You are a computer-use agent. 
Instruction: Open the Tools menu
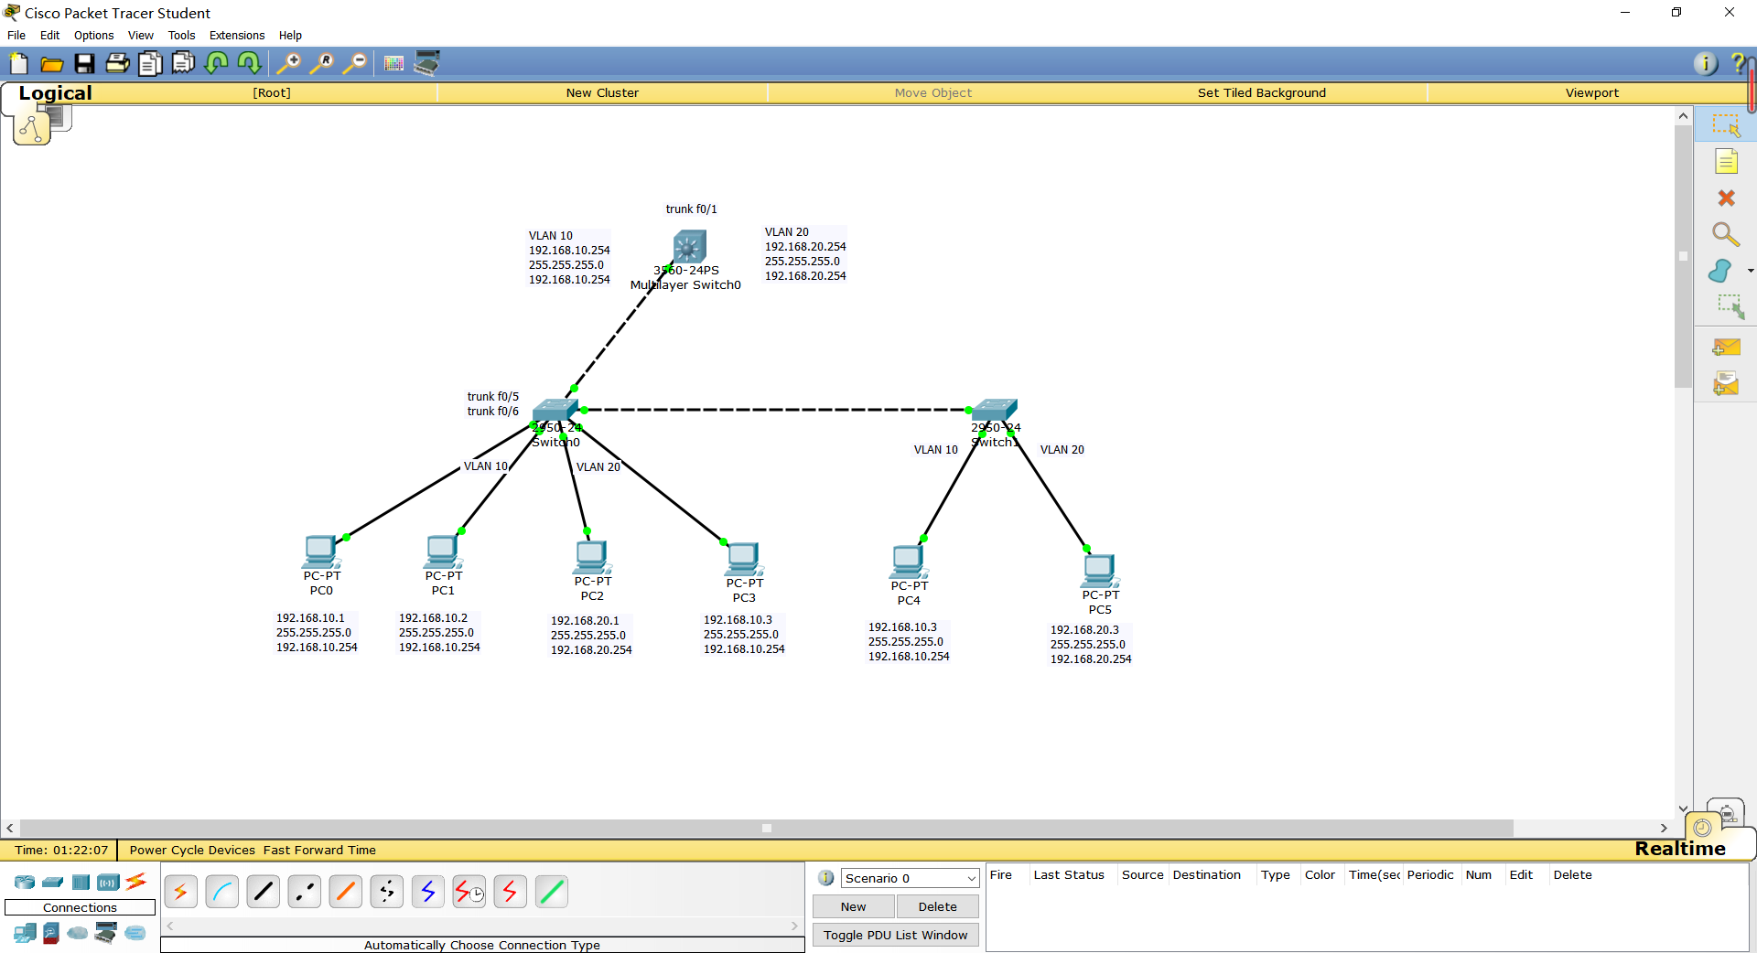point(181,36)
